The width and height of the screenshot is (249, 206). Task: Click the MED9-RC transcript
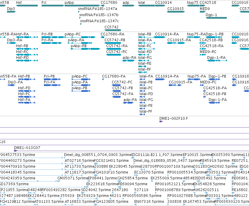[x=203, y=55]
